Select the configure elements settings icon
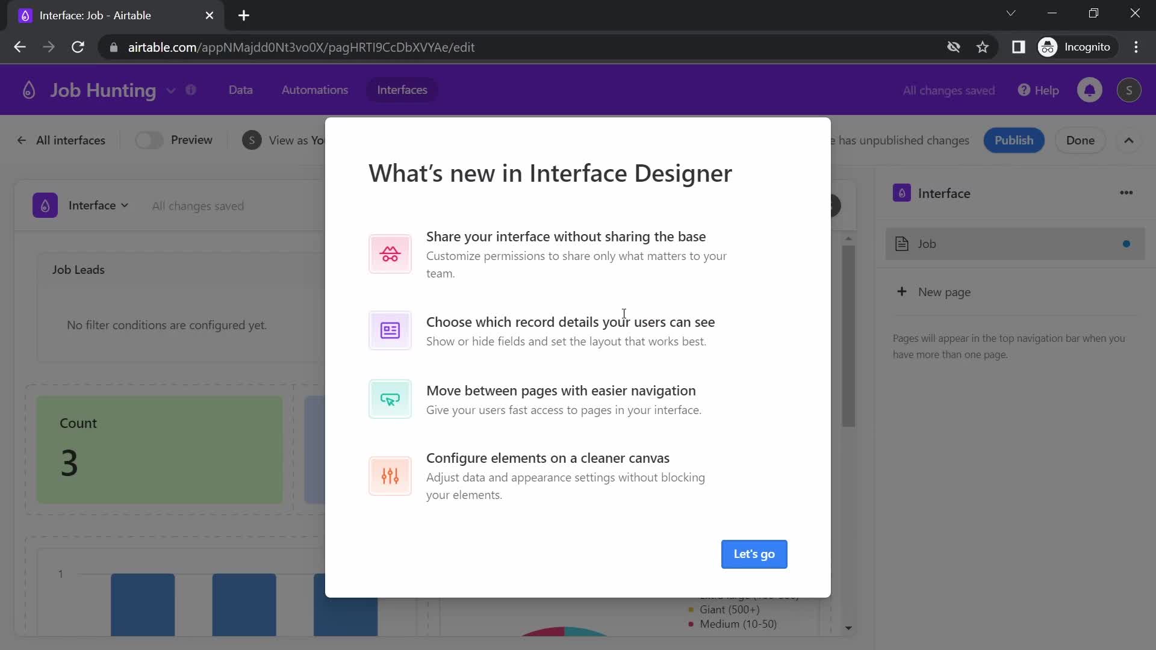The height and width of the screenshot is (650, 1156). [x=390, y=475]
